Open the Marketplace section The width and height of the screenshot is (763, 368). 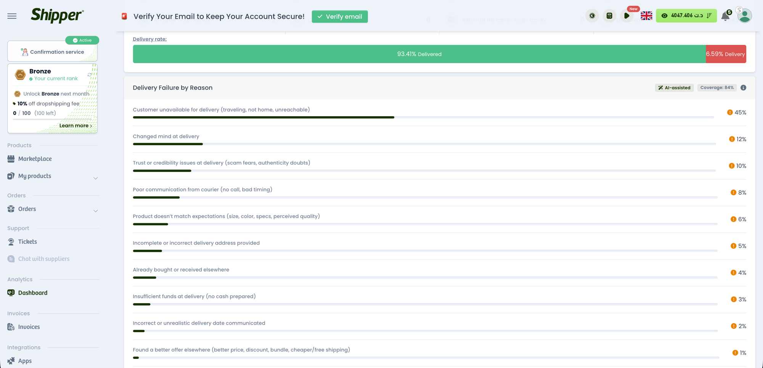(35, 159)
